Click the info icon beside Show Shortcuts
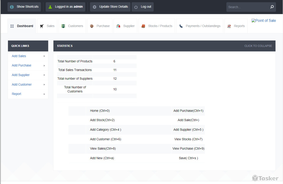The image size is (283, 184). [x=12, y=7]
